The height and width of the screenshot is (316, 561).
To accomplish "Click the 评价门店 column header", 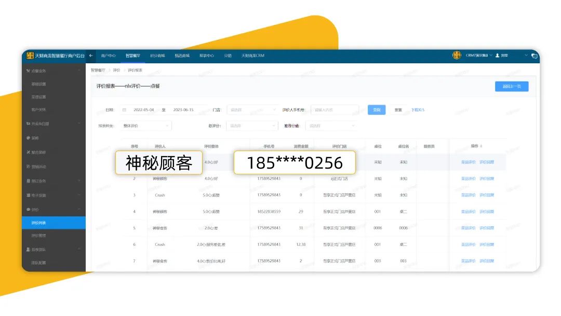I will 339,146.
